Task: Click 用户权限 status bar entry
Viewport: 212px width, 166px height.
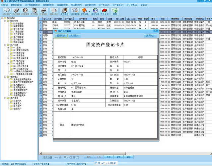Action: pyautogui.click(x=76, y=164)
